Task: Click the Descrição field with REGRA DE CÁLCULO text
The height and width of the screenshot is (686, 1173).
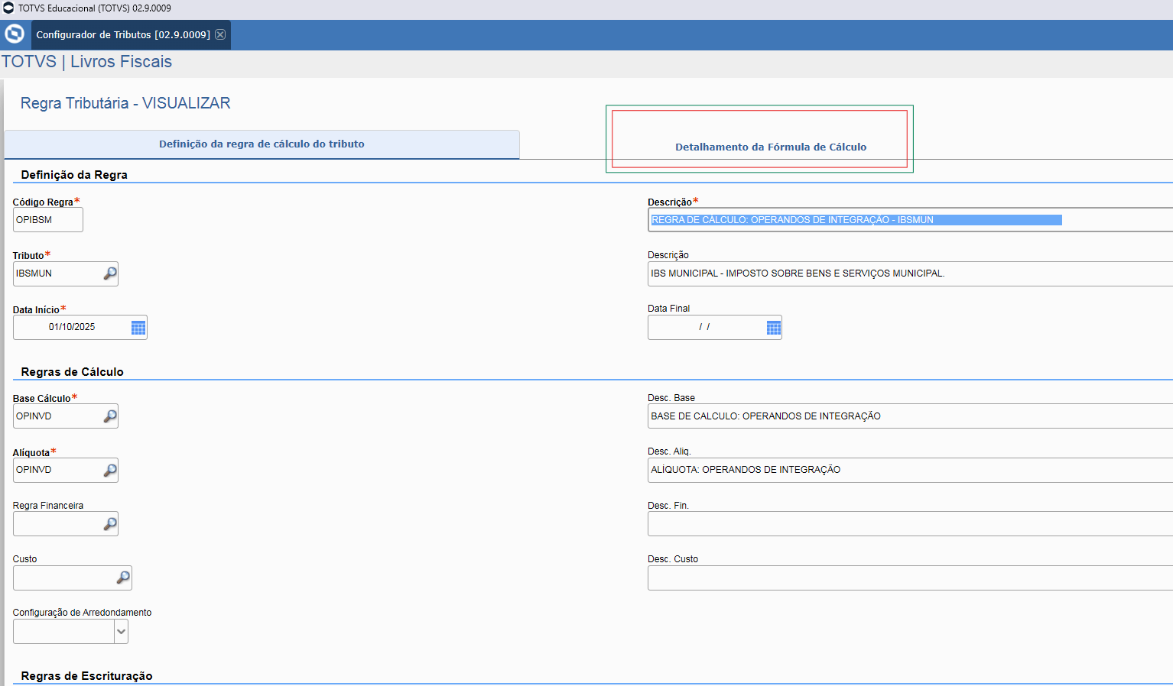Action: (x=910, y=220)
